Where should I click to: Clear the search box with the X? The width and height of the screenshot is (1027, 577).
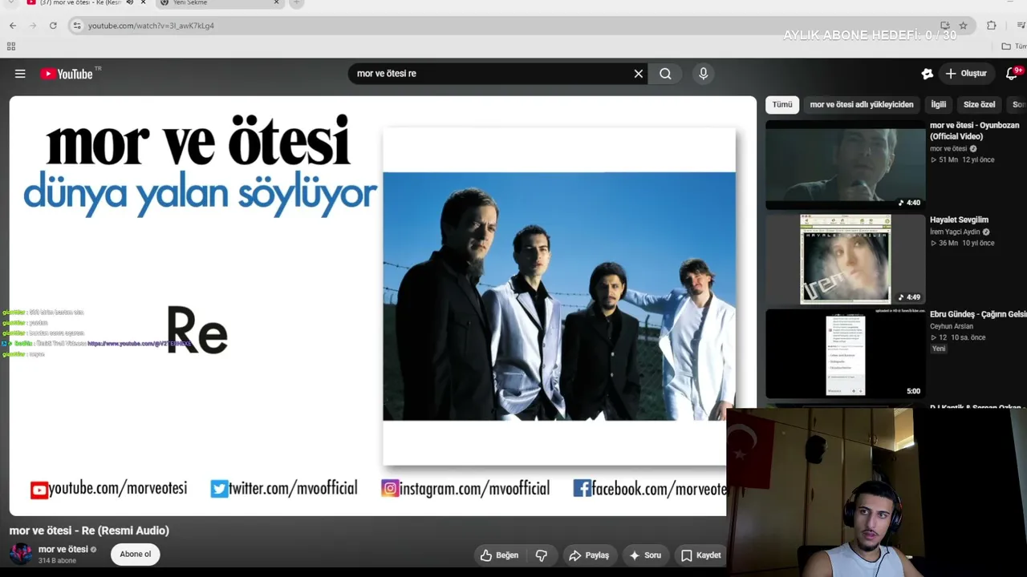[639, 74]
